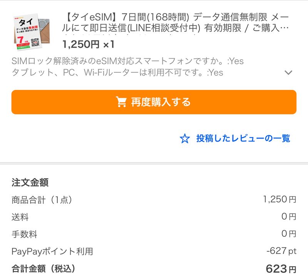Image resolution: width=308 pixels, height=279 pixels.
Task: Click the 商品合計（1点） label
Action: point(42,200)
